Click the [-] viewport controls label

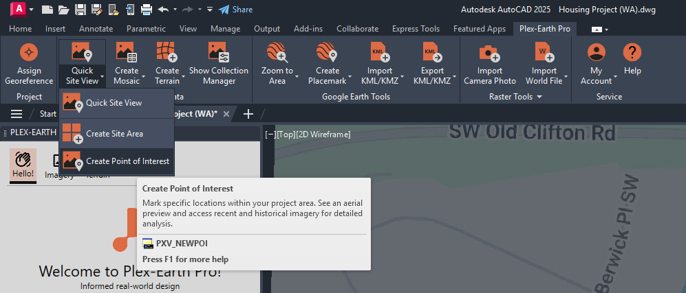[x=271, y=134]
